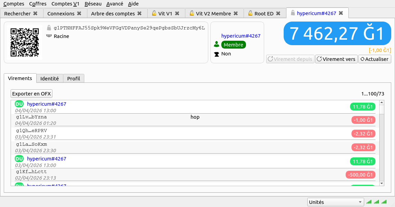
Task: Switch to the Identité tab
Action: pyautogui.click(x=50, y=78)
